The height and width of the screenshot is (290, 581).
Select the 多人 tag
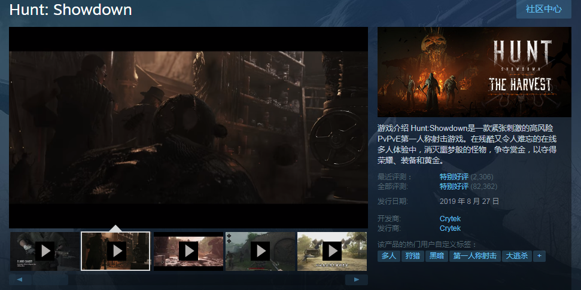[389, 256]
